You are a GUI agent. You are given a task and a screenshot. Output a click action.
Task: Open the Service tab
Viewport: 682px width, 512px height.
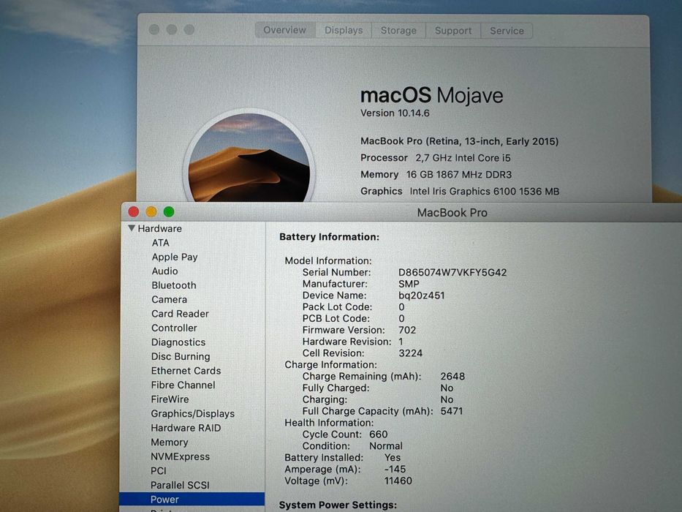point(507,31)
